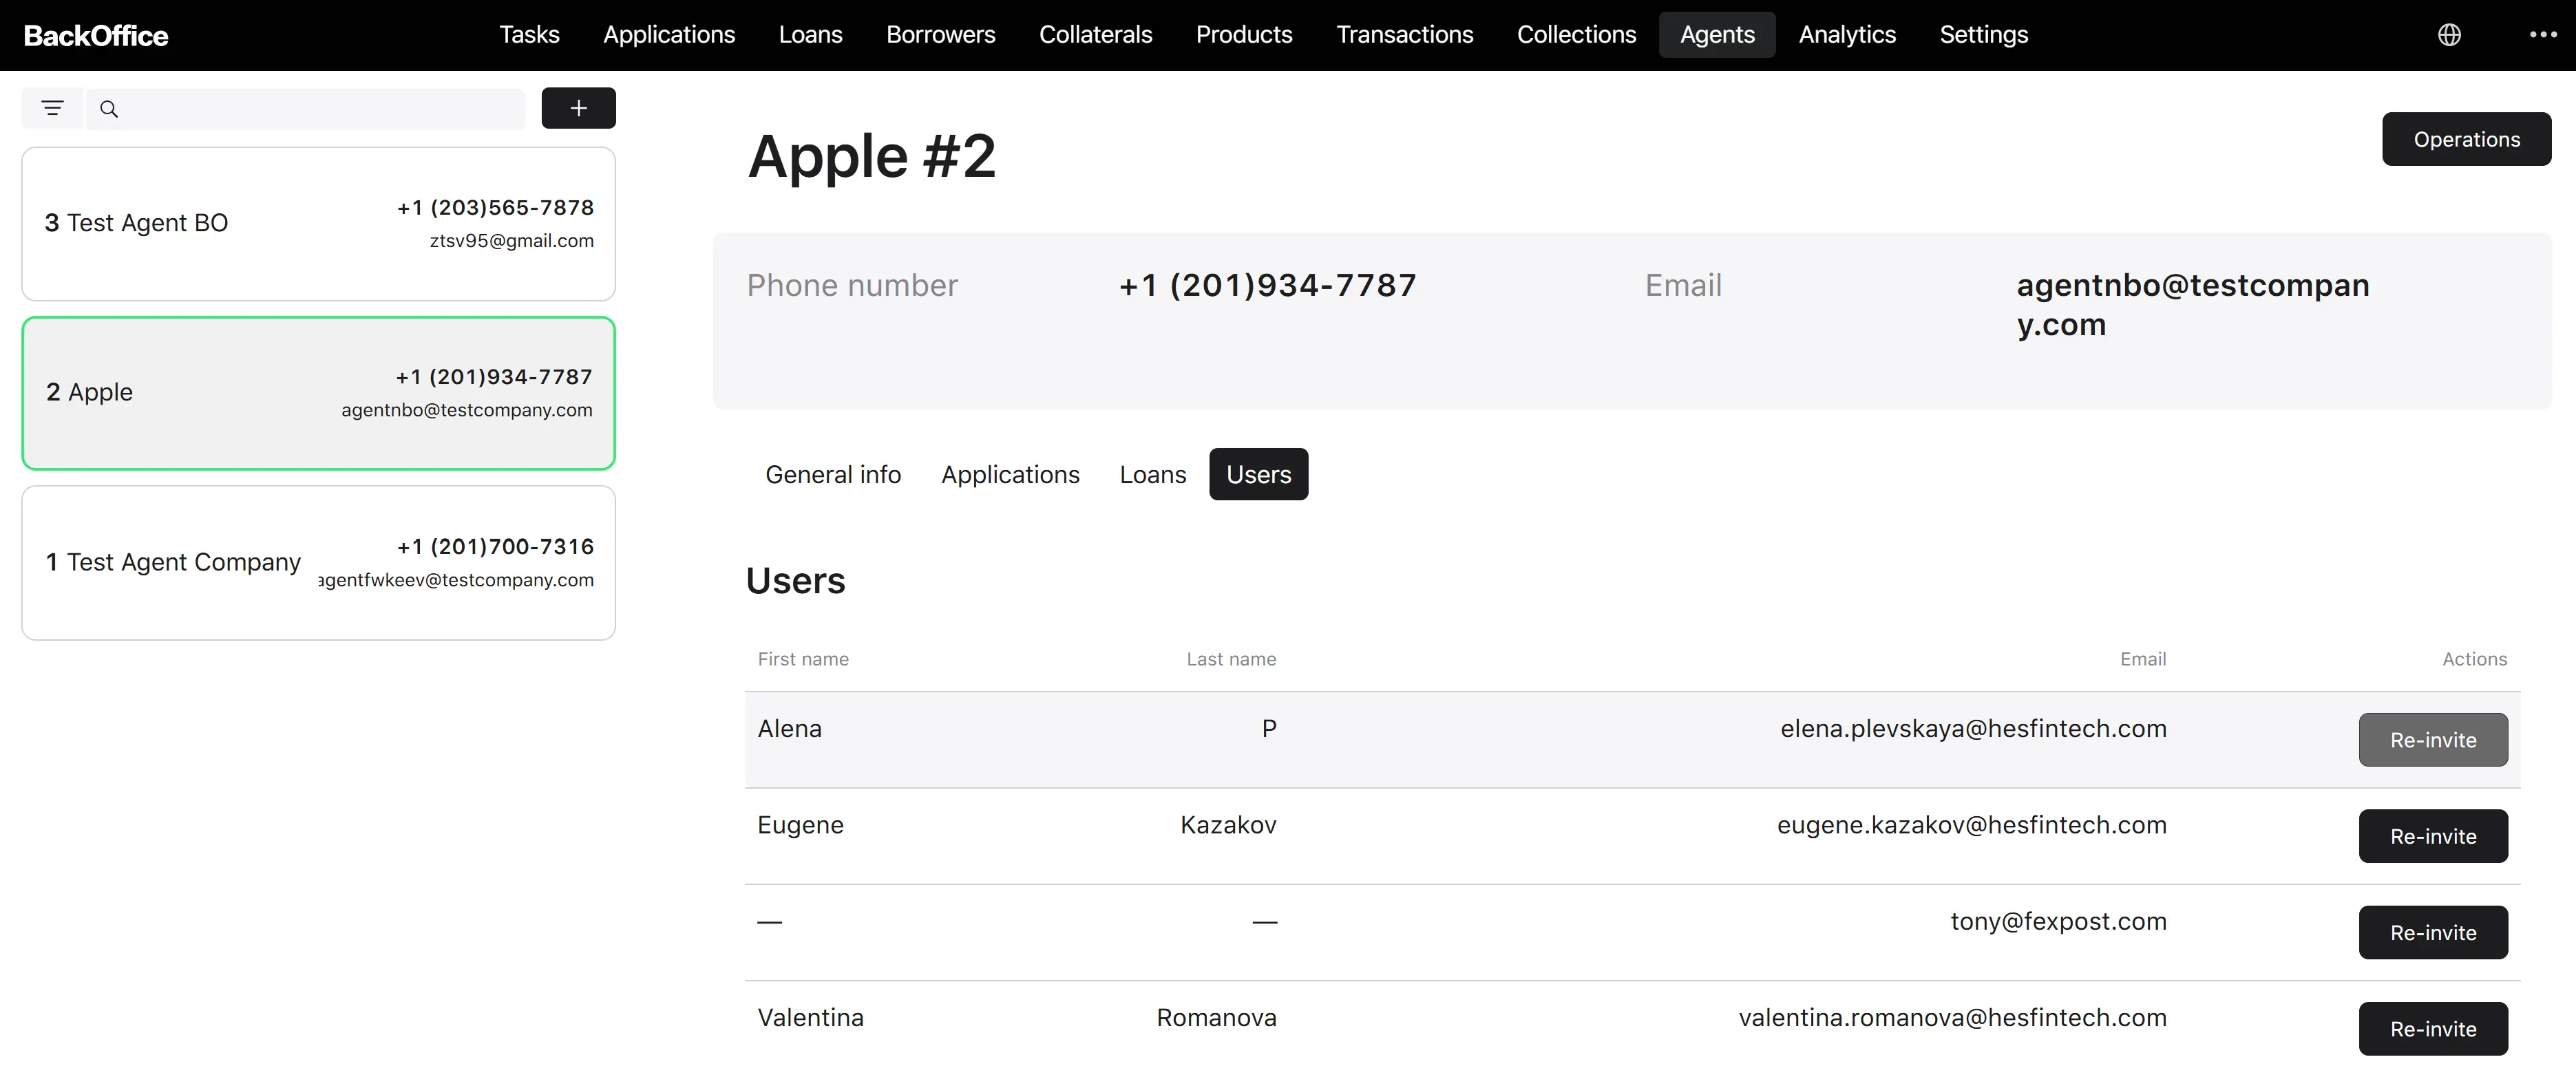Open the three-dots more menu
The image size is (2576, 1077).
coord(2542,35)
